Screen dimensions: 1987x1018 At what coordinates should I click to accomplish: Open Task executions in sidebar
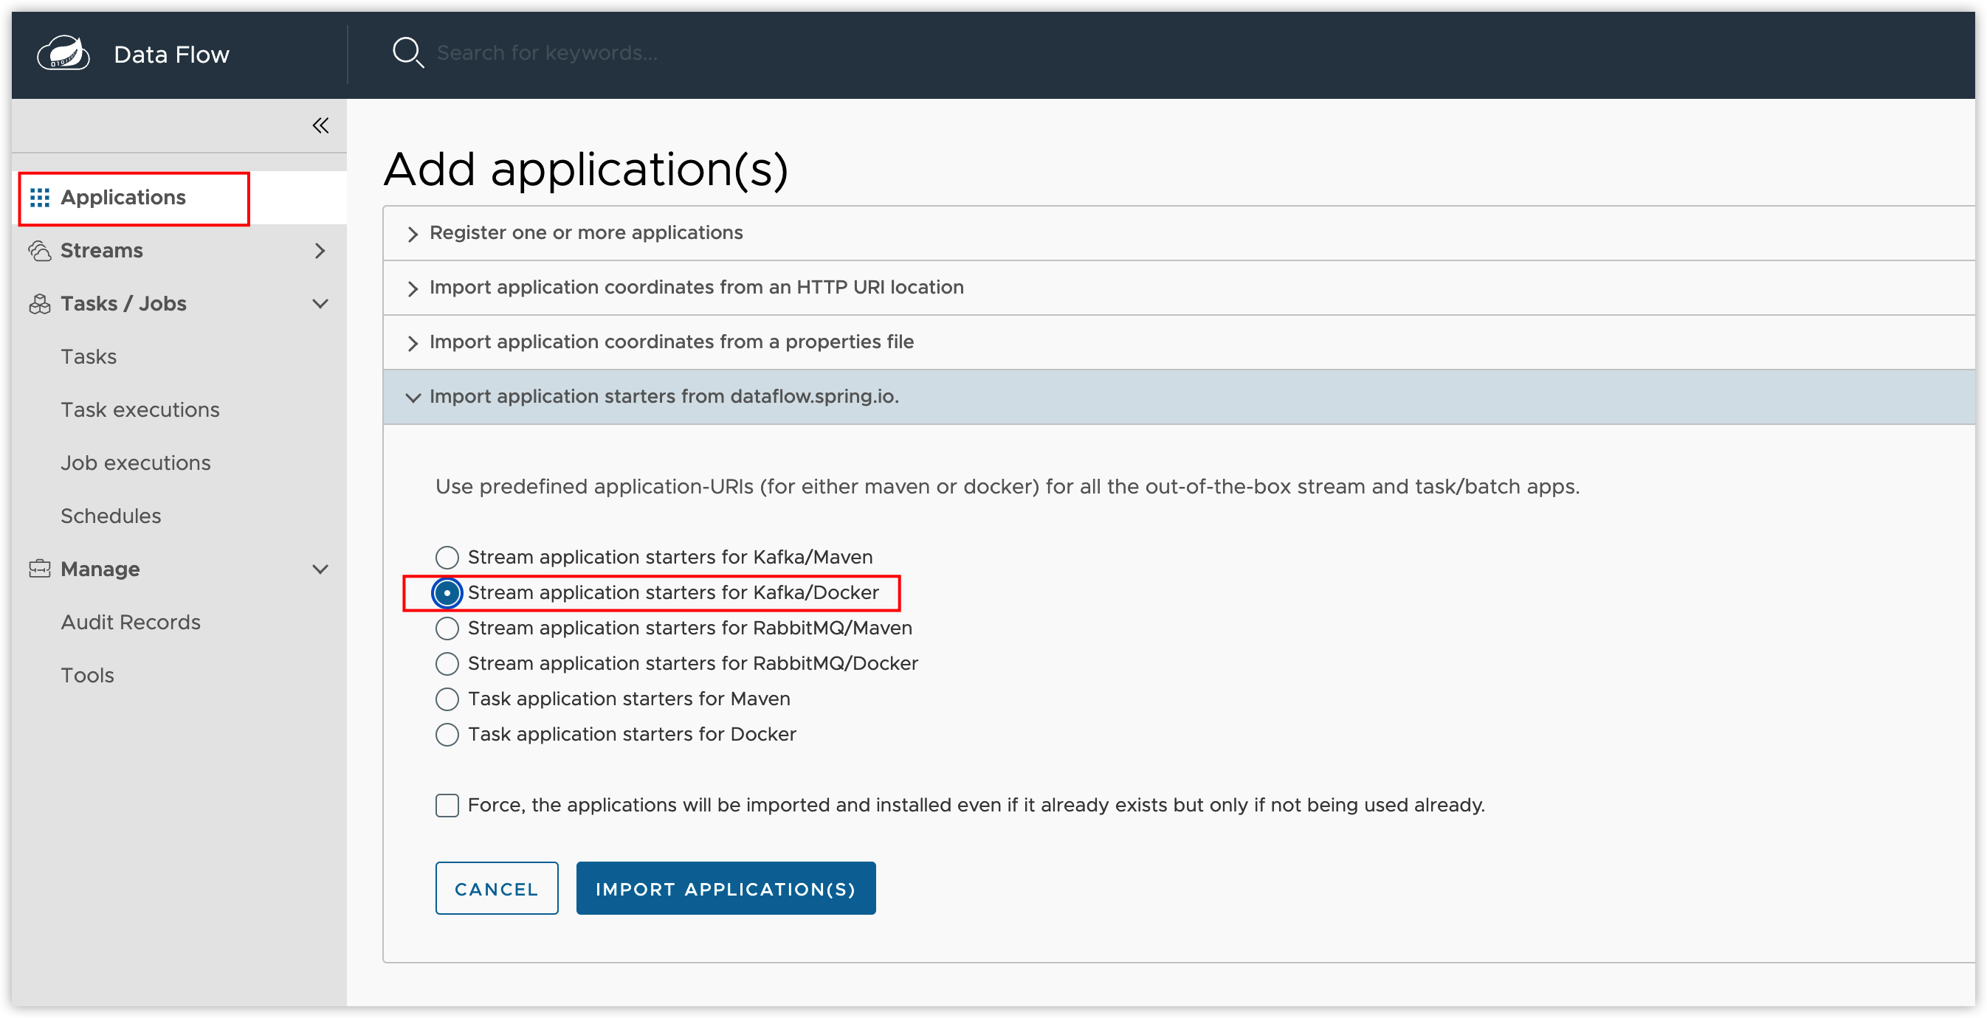(x=140, y=410)
